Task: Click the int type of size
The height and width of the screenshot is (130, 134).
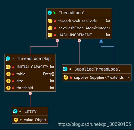Action: 52,81
